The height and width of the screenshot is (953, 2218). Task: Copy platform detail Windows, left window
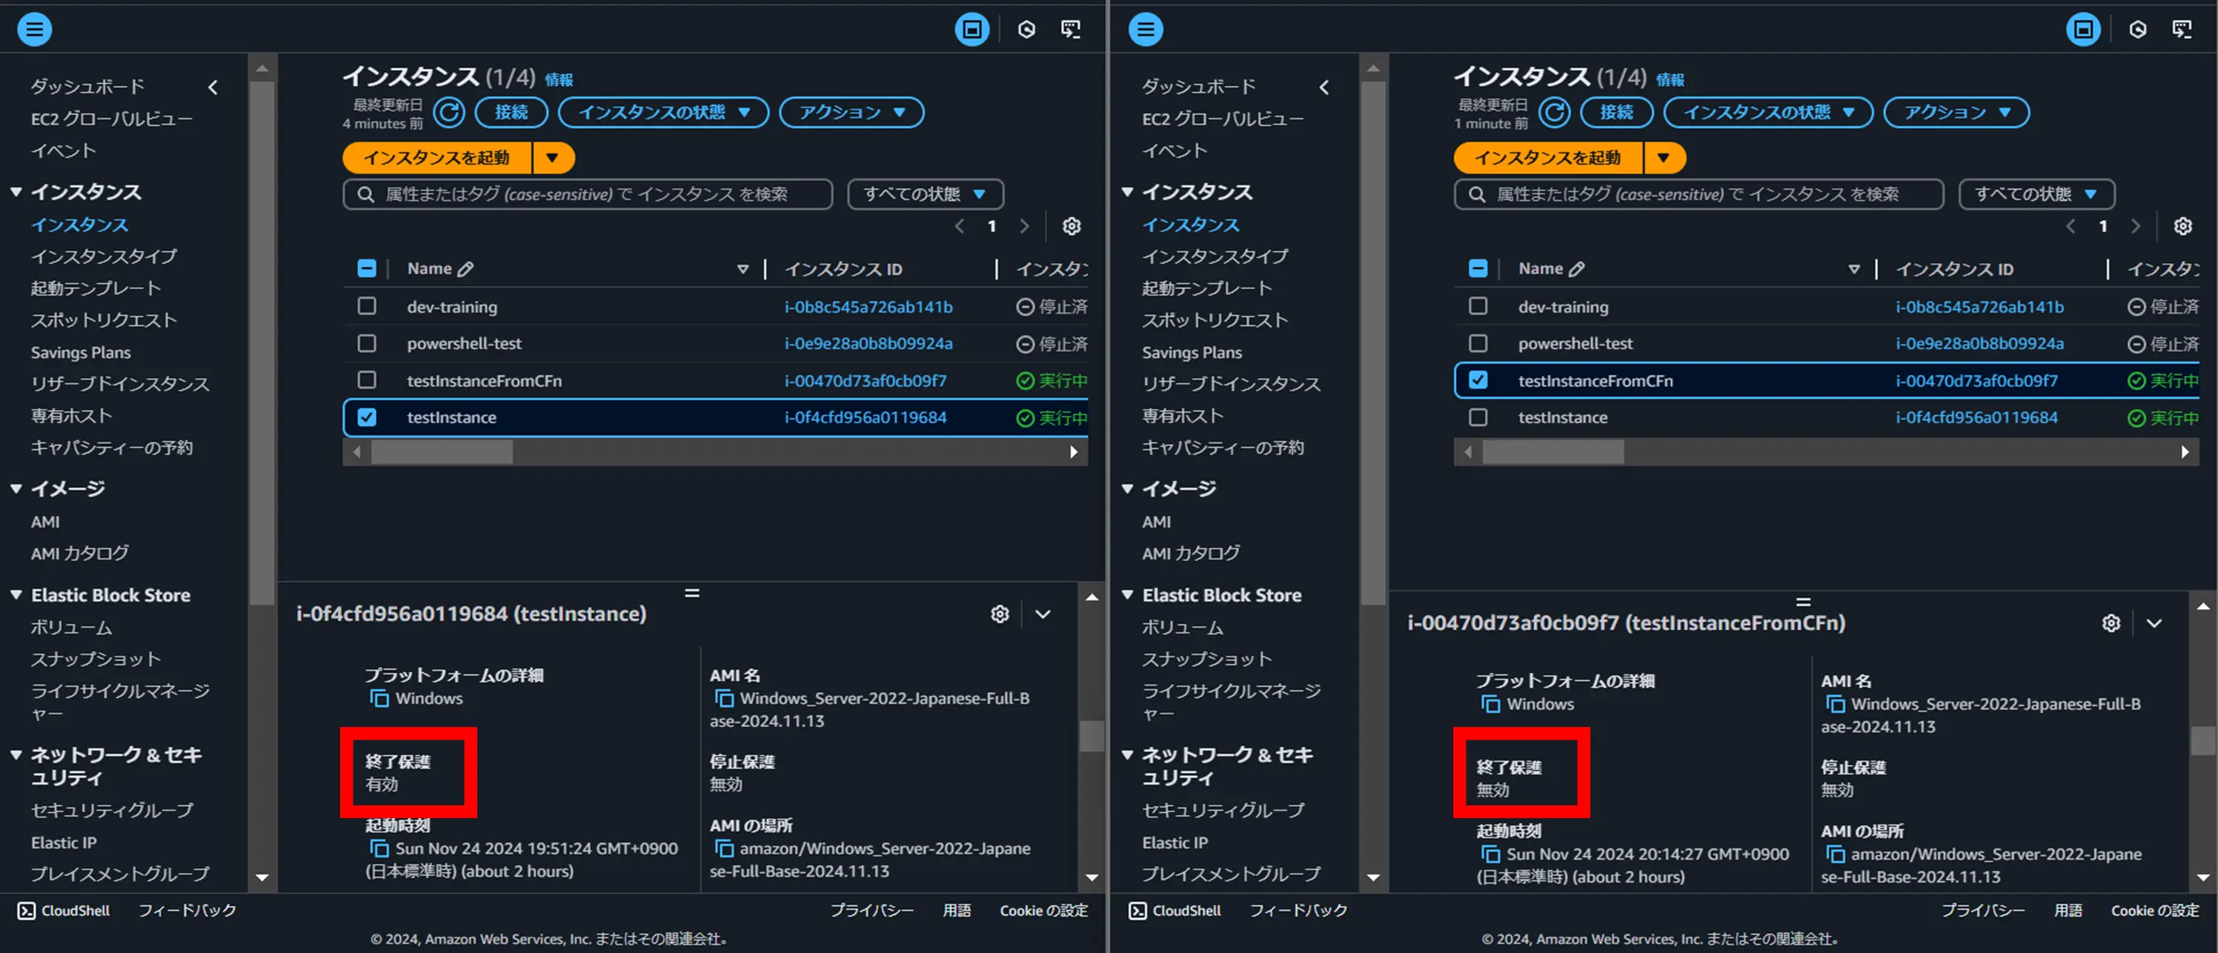click(x=379, y=698)
